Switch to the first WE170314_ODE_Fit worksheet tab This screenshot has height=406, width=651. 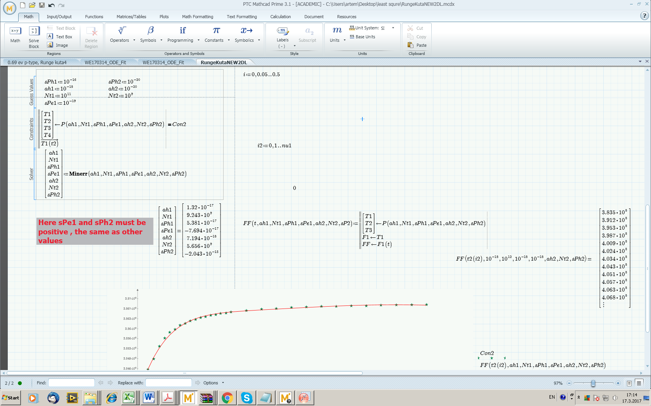[105, 62]
